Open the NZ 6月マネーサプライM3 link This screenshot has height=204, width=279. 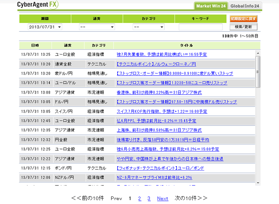click(x=154, y=177)
